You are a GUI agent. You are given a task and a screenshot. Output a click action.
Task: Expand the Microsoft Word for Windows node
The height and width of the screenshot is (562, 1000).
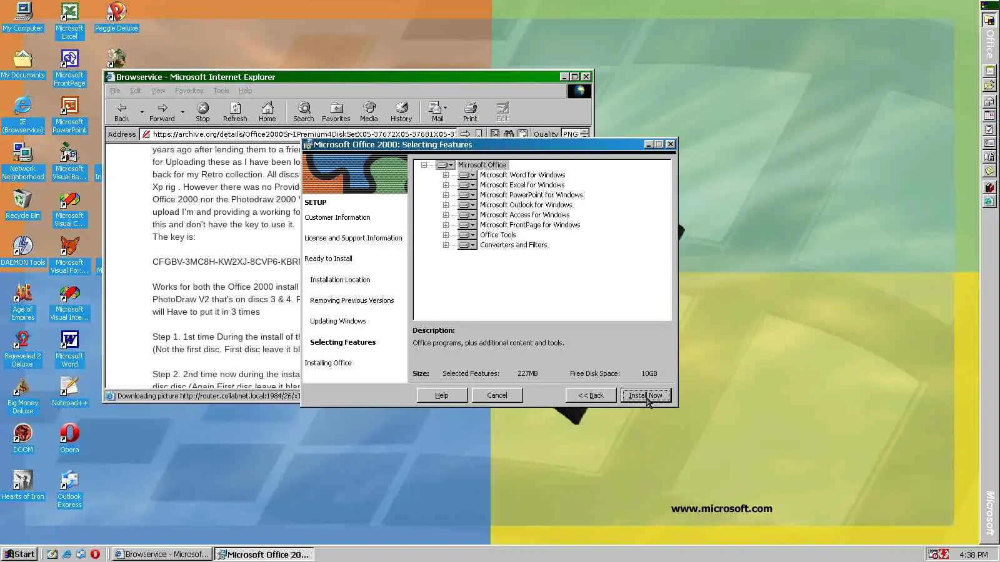coord(446,175)
